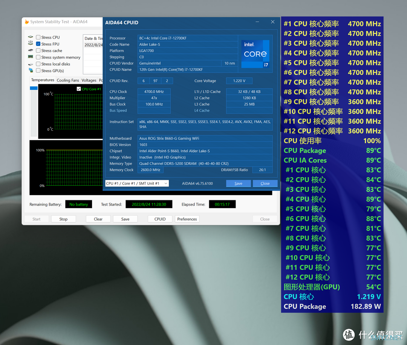Click the blue temperature graph scale slider
407x345 pixels.
pyautogui.click(x=34, y=88)
